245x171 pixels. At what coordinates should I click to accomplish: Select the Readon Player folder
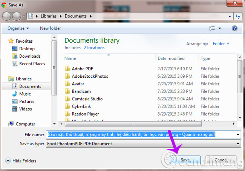pyautogui.click(x=85, y=114)
